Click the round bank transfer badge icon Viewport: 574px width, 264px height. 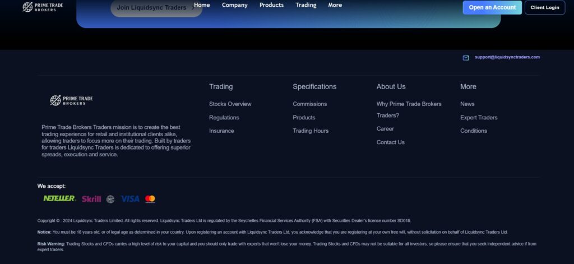(x=110, y=199)
